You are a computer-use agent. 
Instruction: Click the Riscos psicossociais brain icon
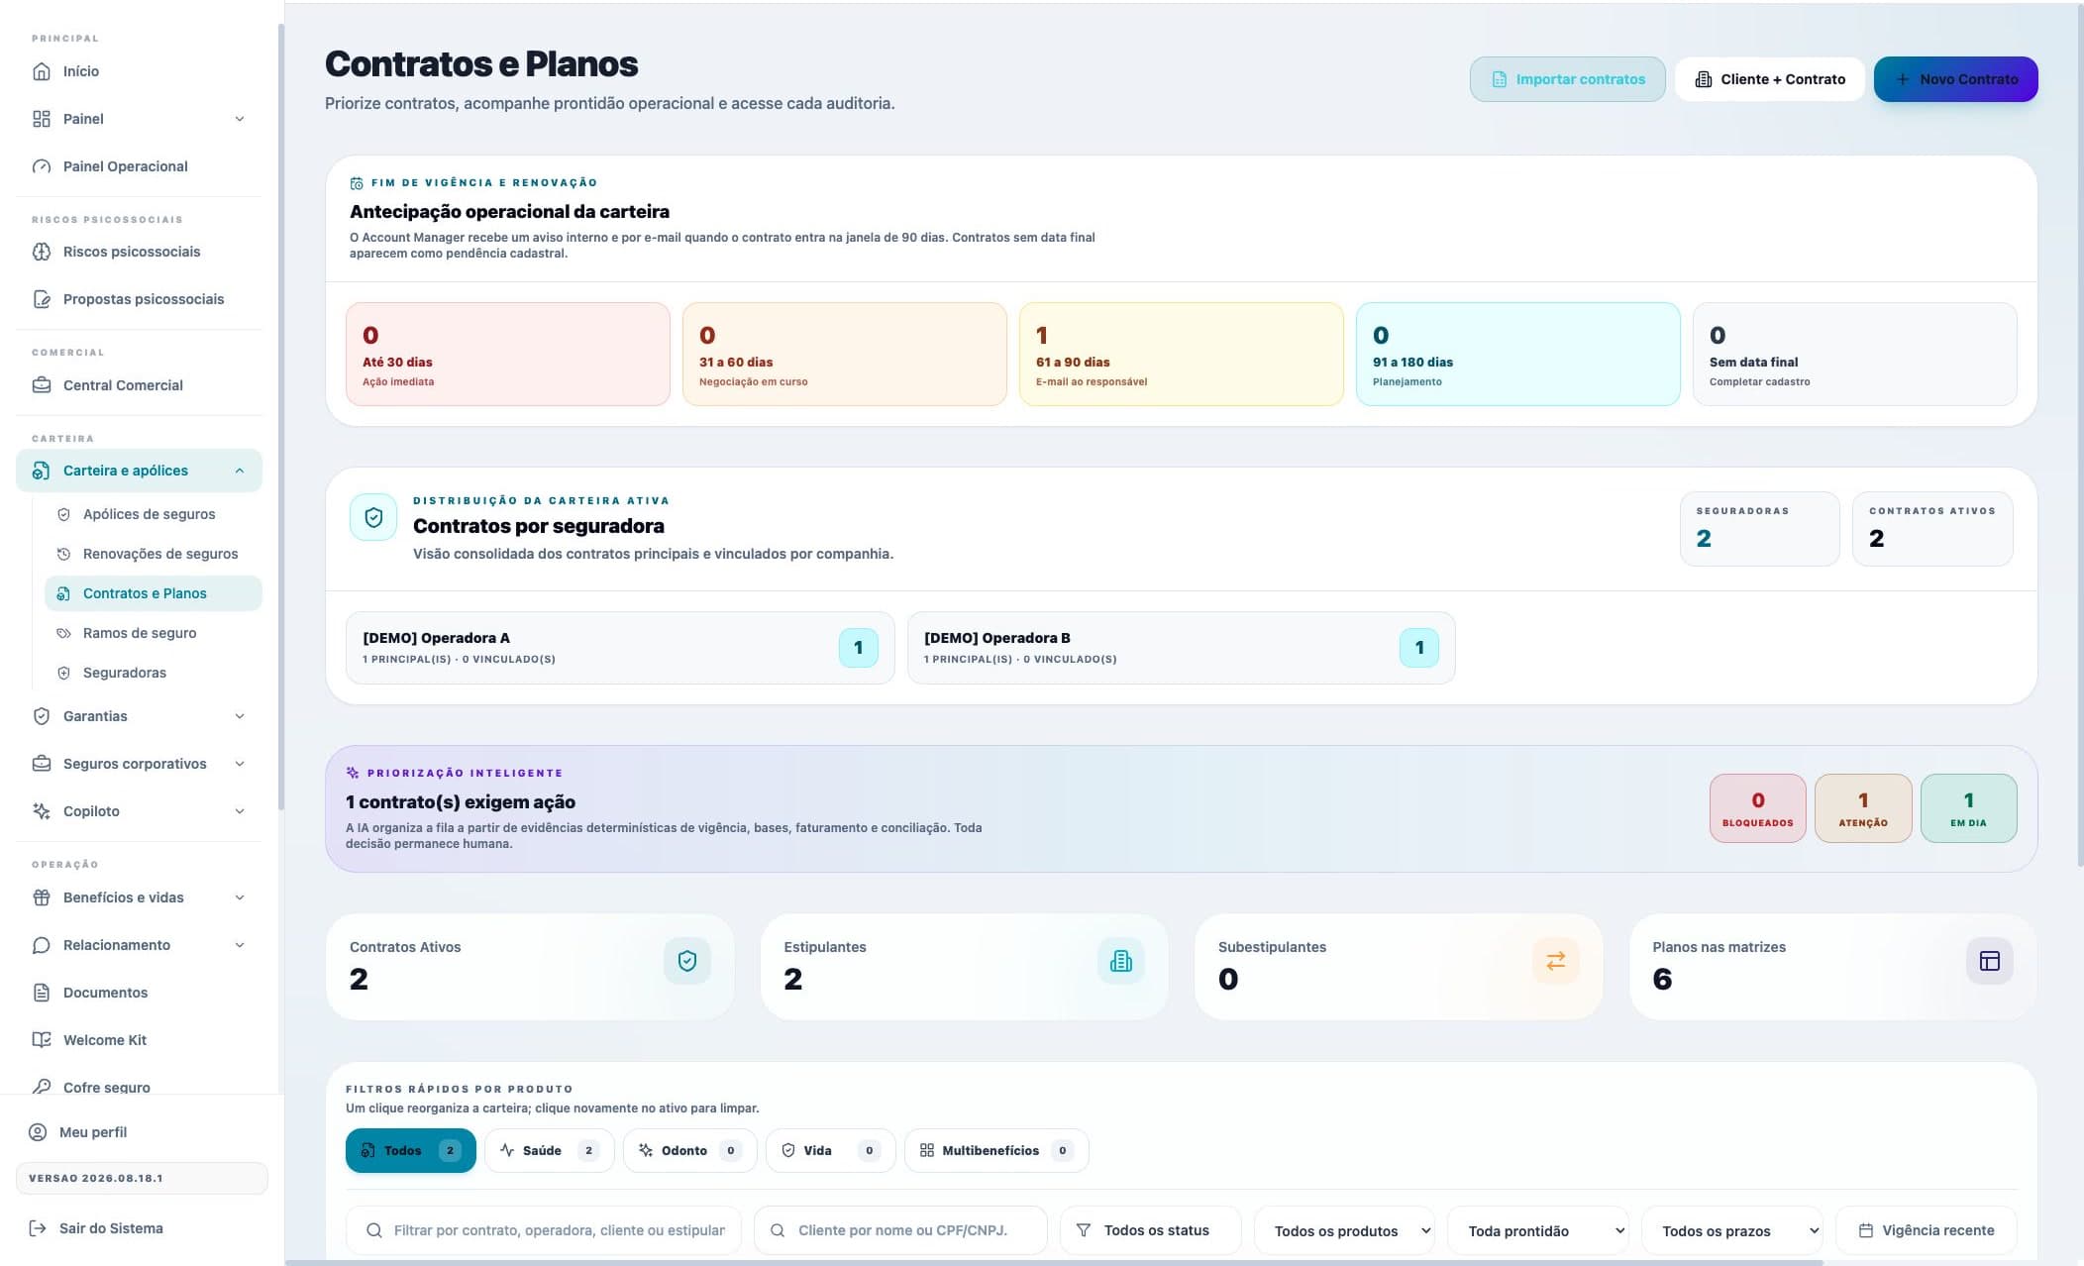point(42,252)
